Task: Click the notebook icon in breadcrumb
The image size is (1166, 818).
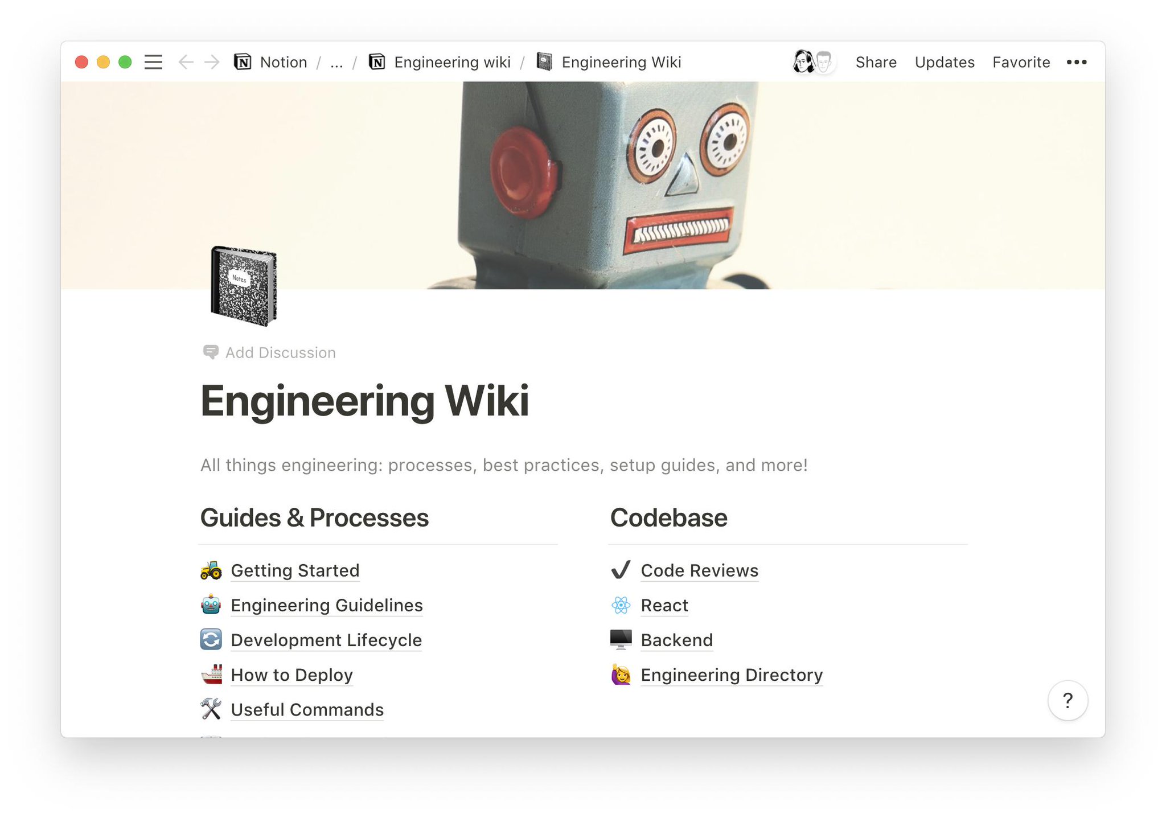Action: (x=544, y=62)
